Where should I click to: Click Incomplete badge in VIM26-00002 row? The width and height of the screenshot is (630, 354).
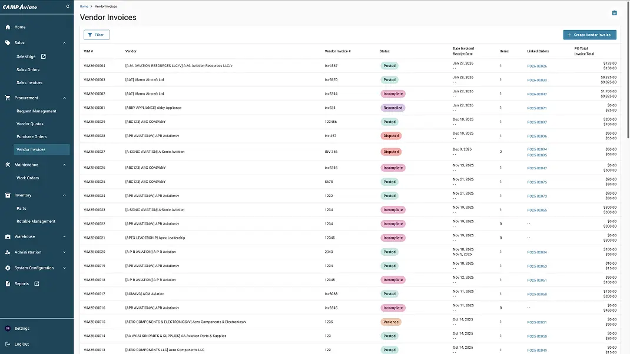point(393,94)
